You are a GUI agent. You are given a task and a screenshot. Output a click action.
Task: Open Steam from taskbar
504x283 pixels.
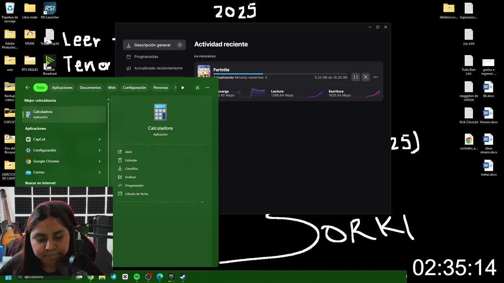[183, 277]
